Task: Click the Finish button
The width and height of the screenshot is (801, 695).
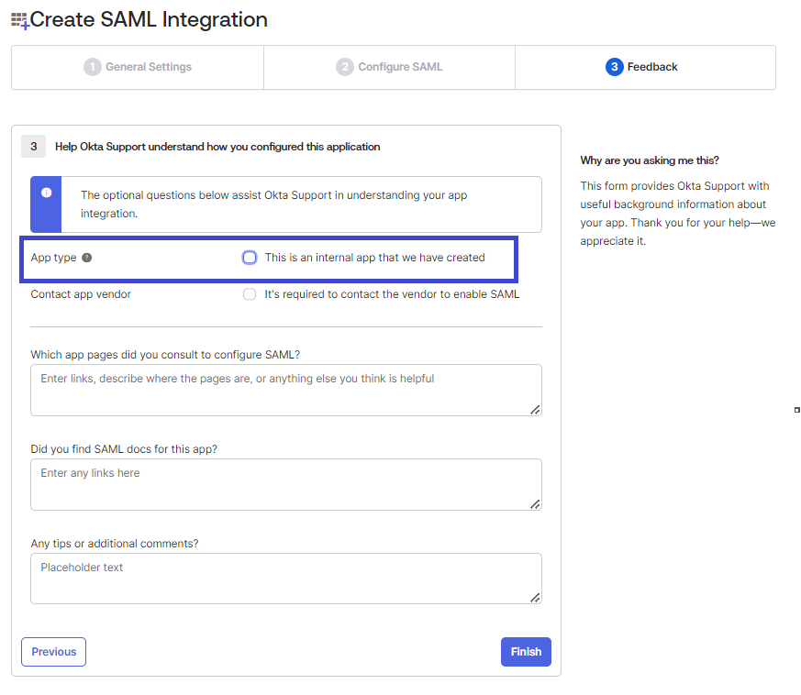Action: pyautogui.click(x=526, y=652)
